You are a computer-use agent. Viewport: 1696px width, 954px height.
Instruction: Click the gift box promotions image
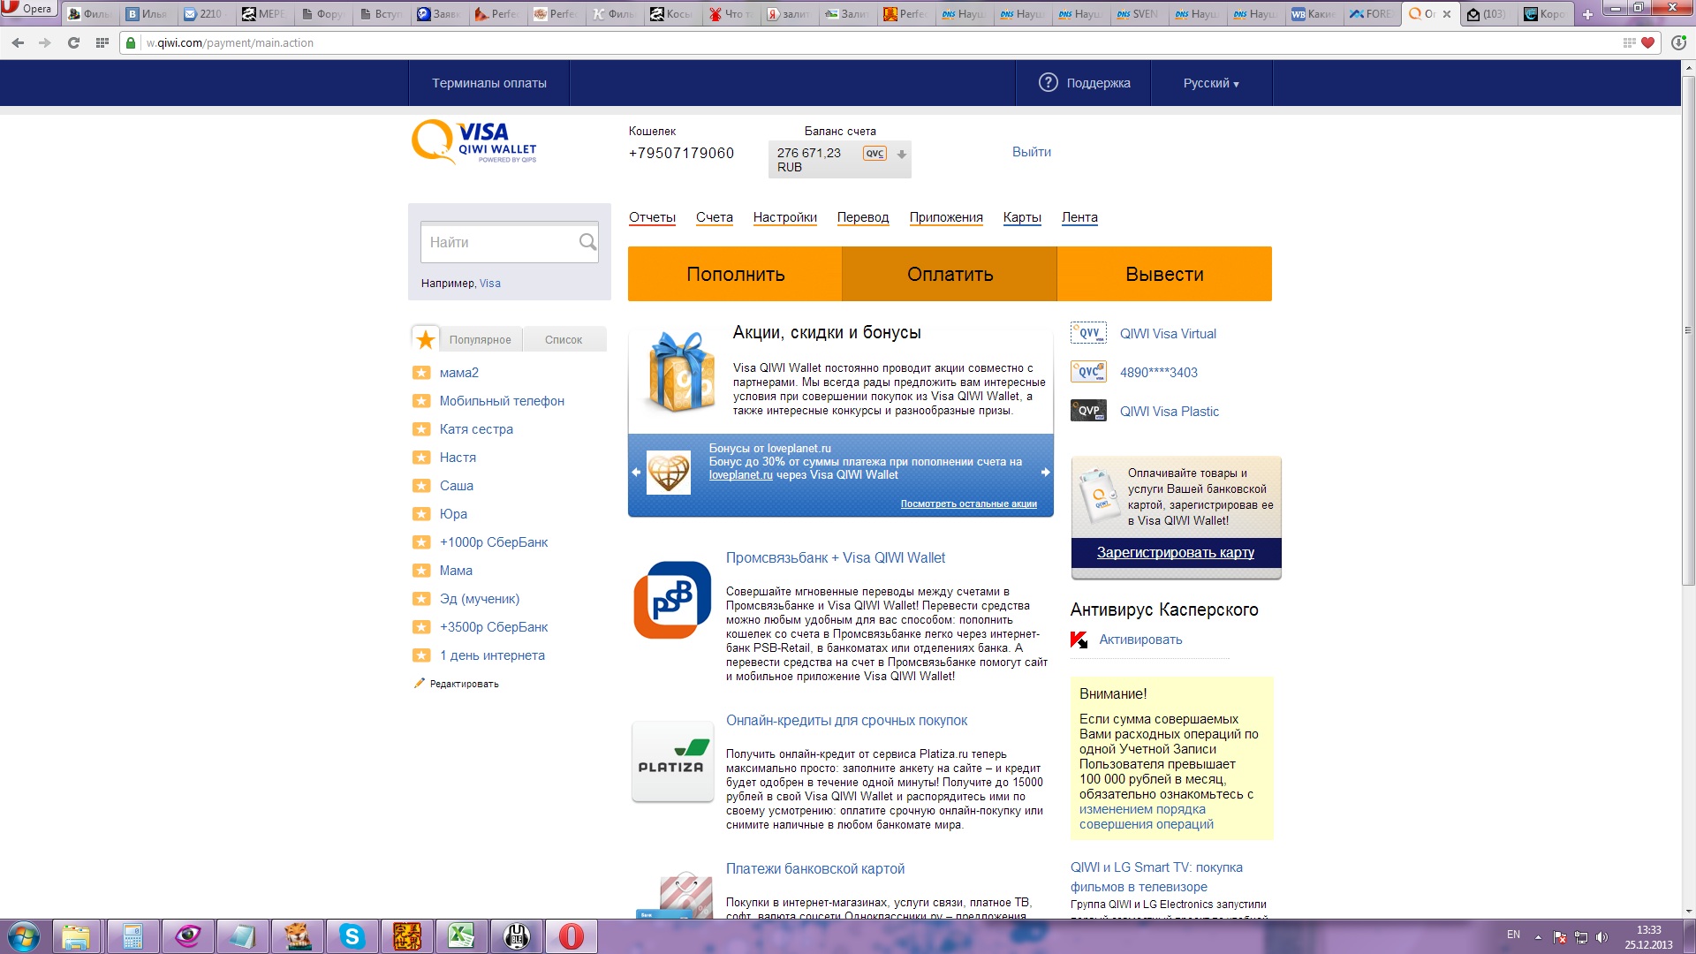click(681, 372)
